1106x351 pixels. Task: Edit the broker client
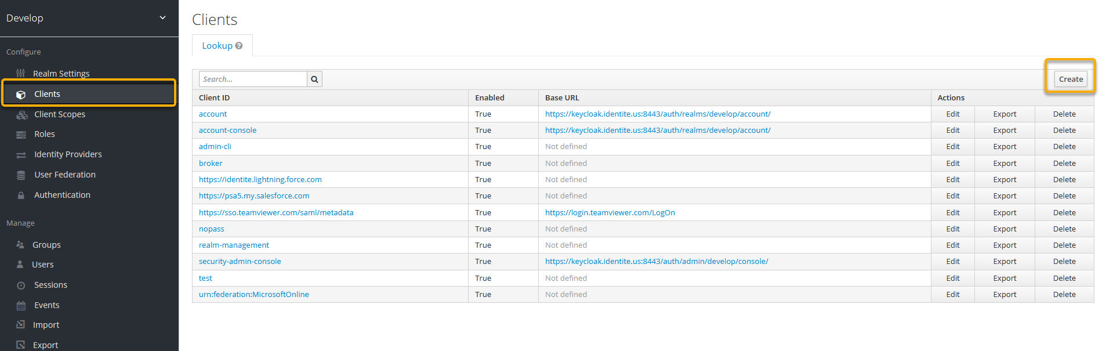(952, 164)
